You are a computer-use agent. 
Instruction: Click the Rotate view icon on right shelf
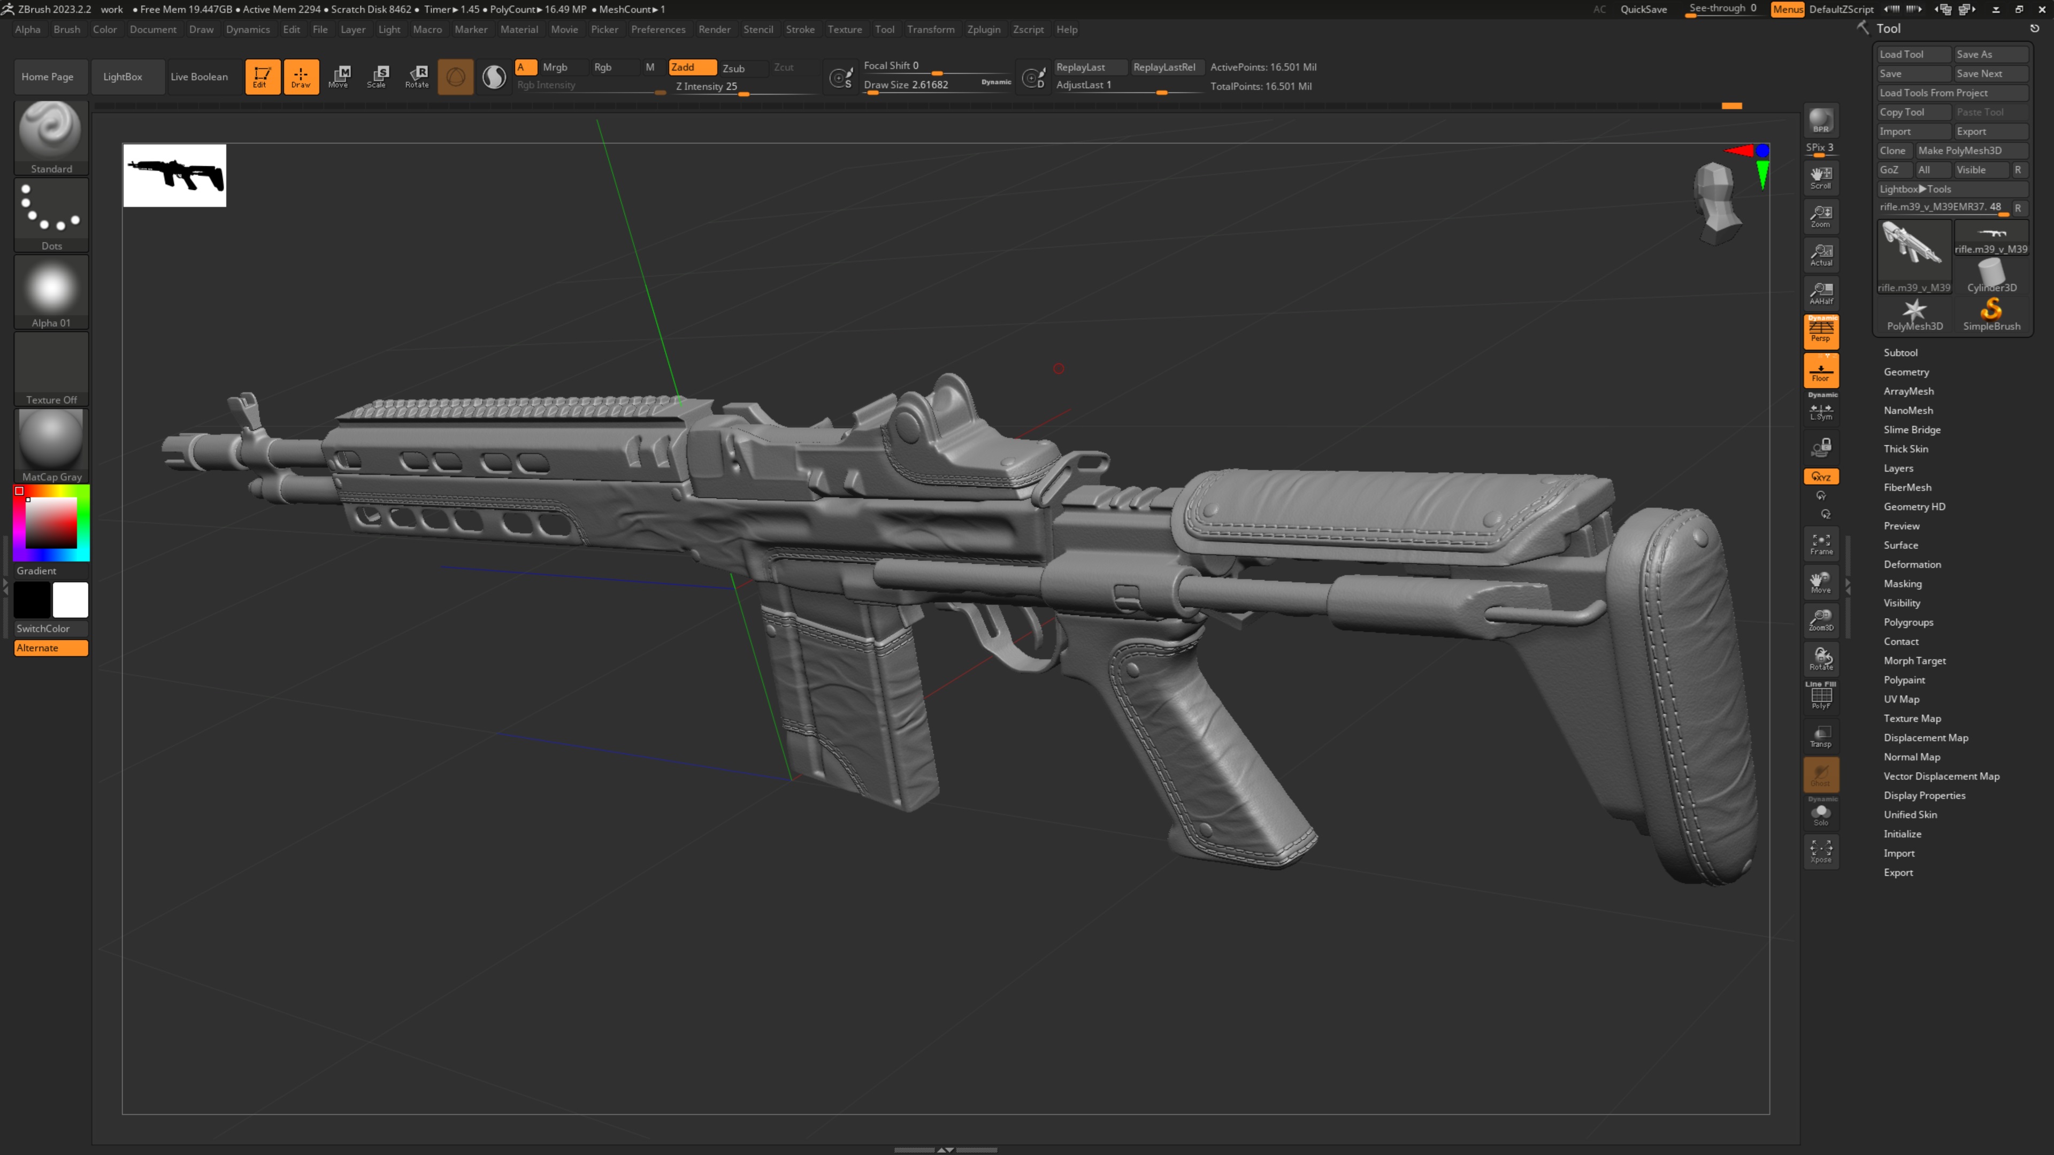pyautogui.click(x=1821, y=659)
